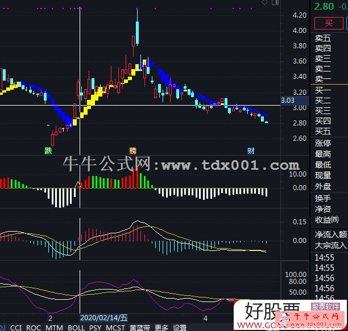The width and height of the screenshot is (348, 331).
Task: Select the 卖五 order book row
Action: (323, 38)
